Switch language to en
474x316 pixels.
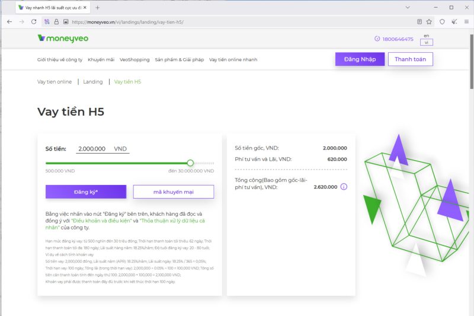pyautogui.click(x=426, y=36)
